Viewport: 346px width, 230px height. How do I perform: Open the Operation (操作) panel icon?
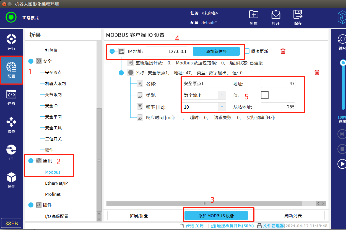pyautogui.click(x=11, y=125)
